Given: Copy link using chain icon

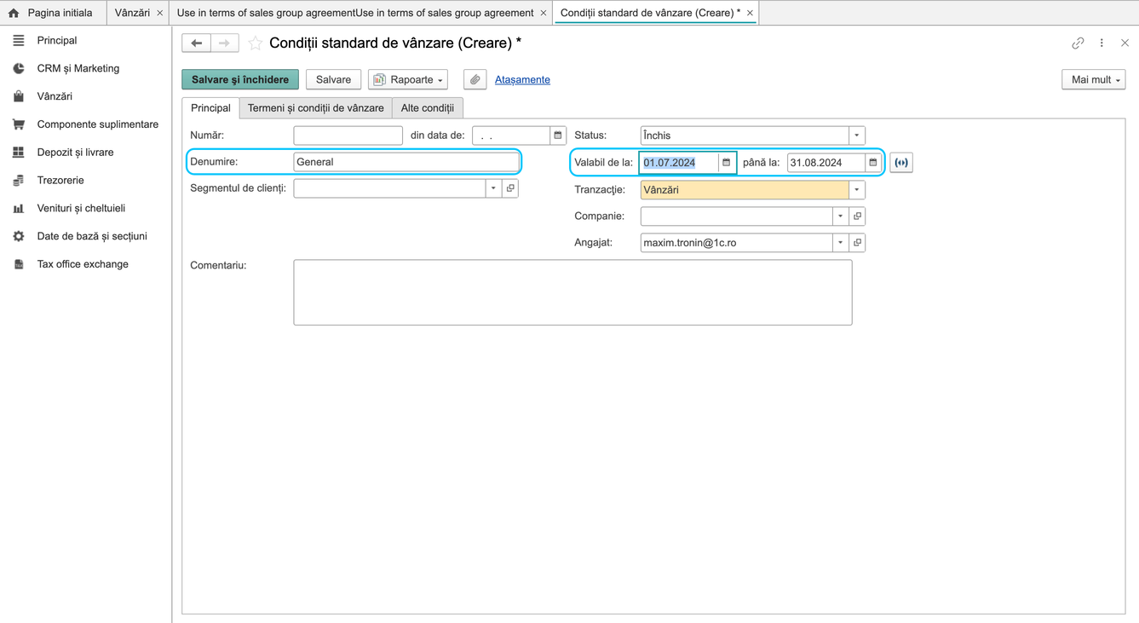Looking at the screenshot, I should point(1078,43).
